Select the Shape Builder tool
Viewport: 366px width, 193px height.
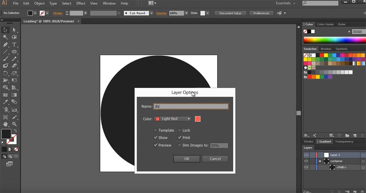point(5,88)
